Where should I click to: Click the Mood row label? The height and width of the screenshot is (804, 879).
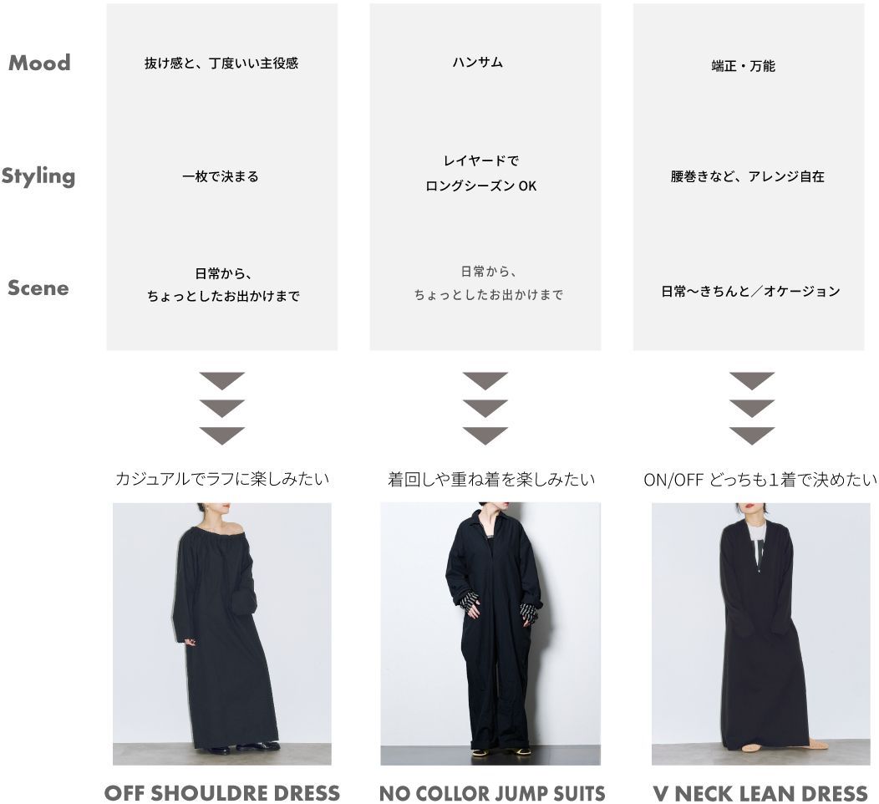pyautogui.click(x=40, y=62)
